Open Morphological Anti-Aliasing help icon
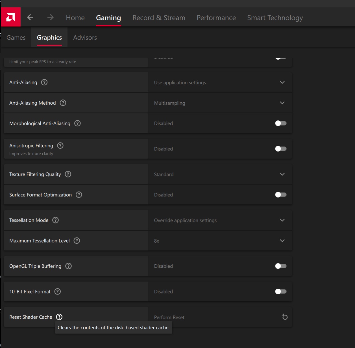The height and width of the screenshot is (348, 355). pos(77,123)
